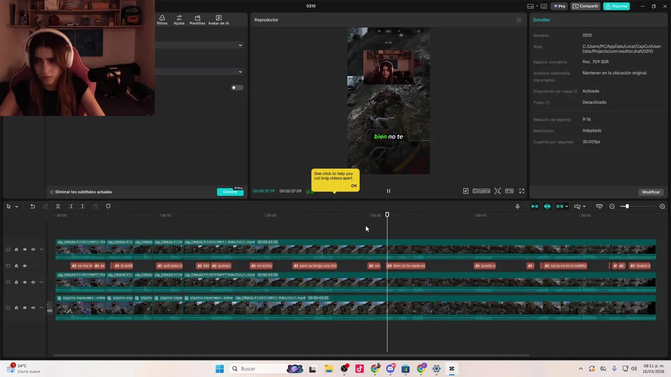Click the Generar button
Screen dimensions: 671x377
pos(230,192)
